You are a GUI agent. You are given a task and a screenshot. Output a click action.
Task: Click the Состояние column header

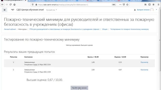click(28, 57)
